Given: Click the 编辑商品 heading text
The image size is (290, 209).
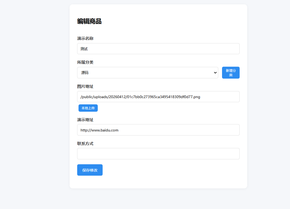Looking at the screenshot, I should (x=89, y=21).
